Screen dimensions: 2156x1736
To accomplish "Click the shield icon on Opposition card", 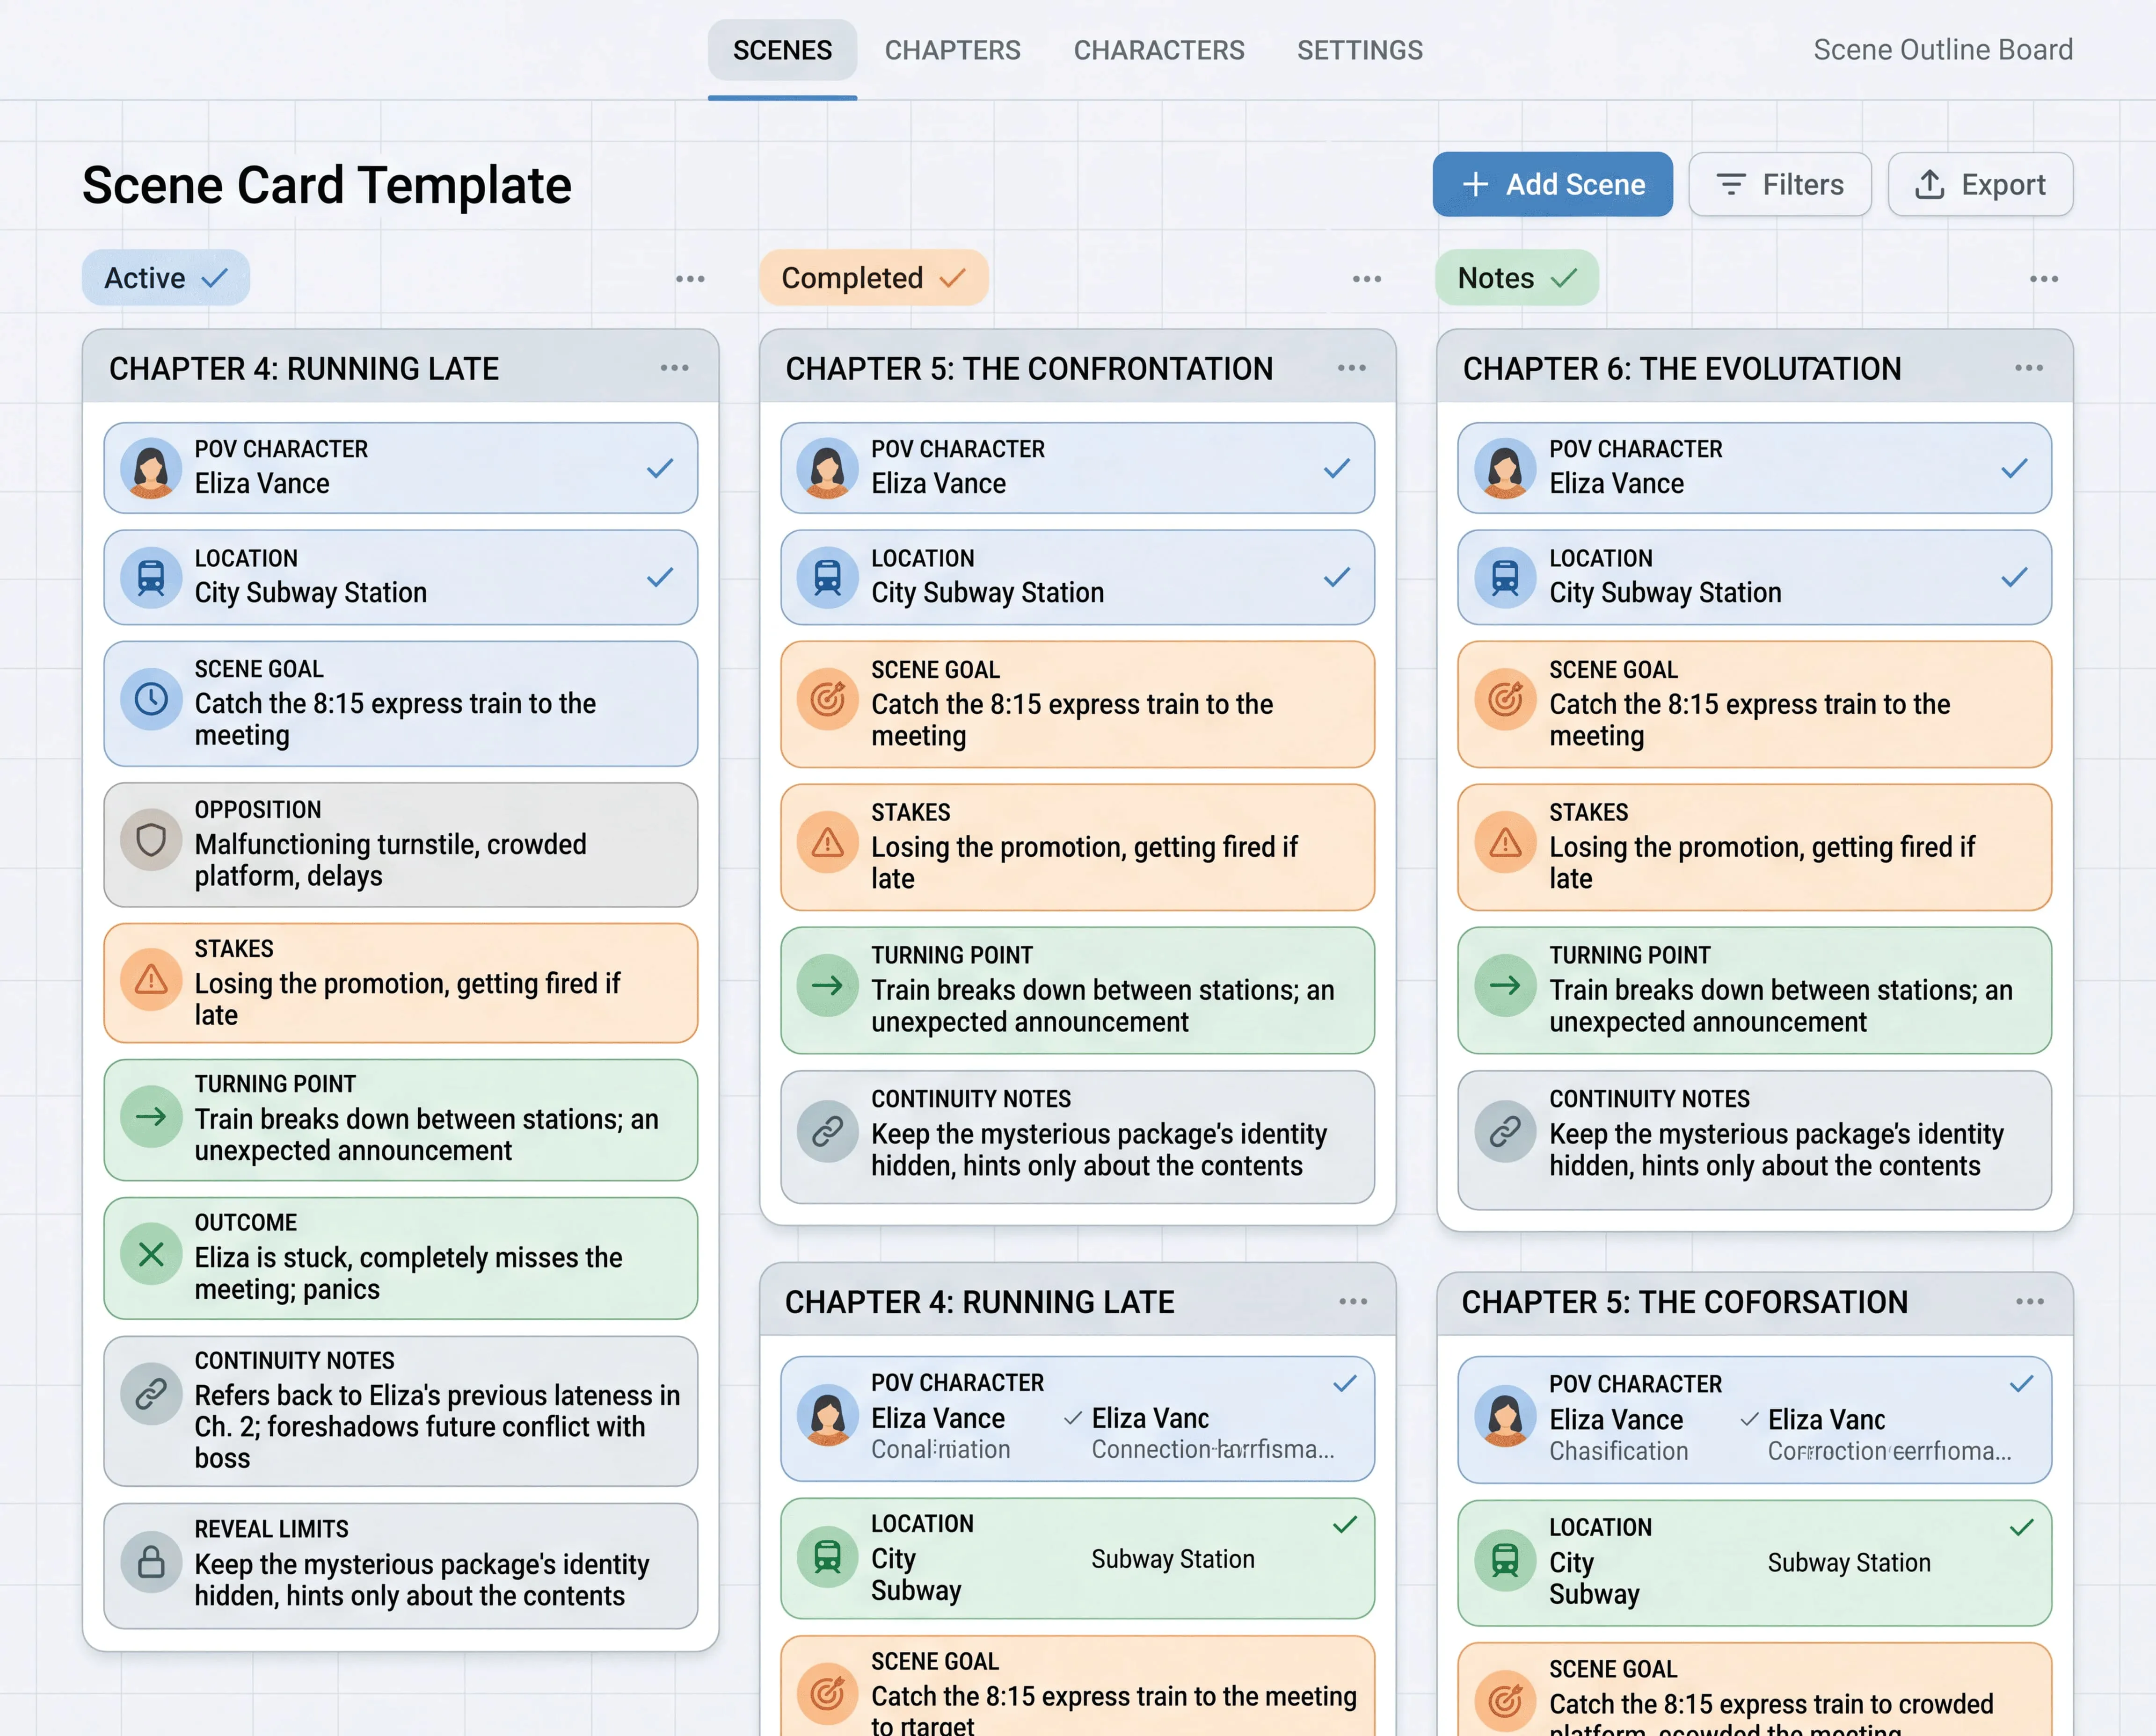I will click(x=151, y=840).
